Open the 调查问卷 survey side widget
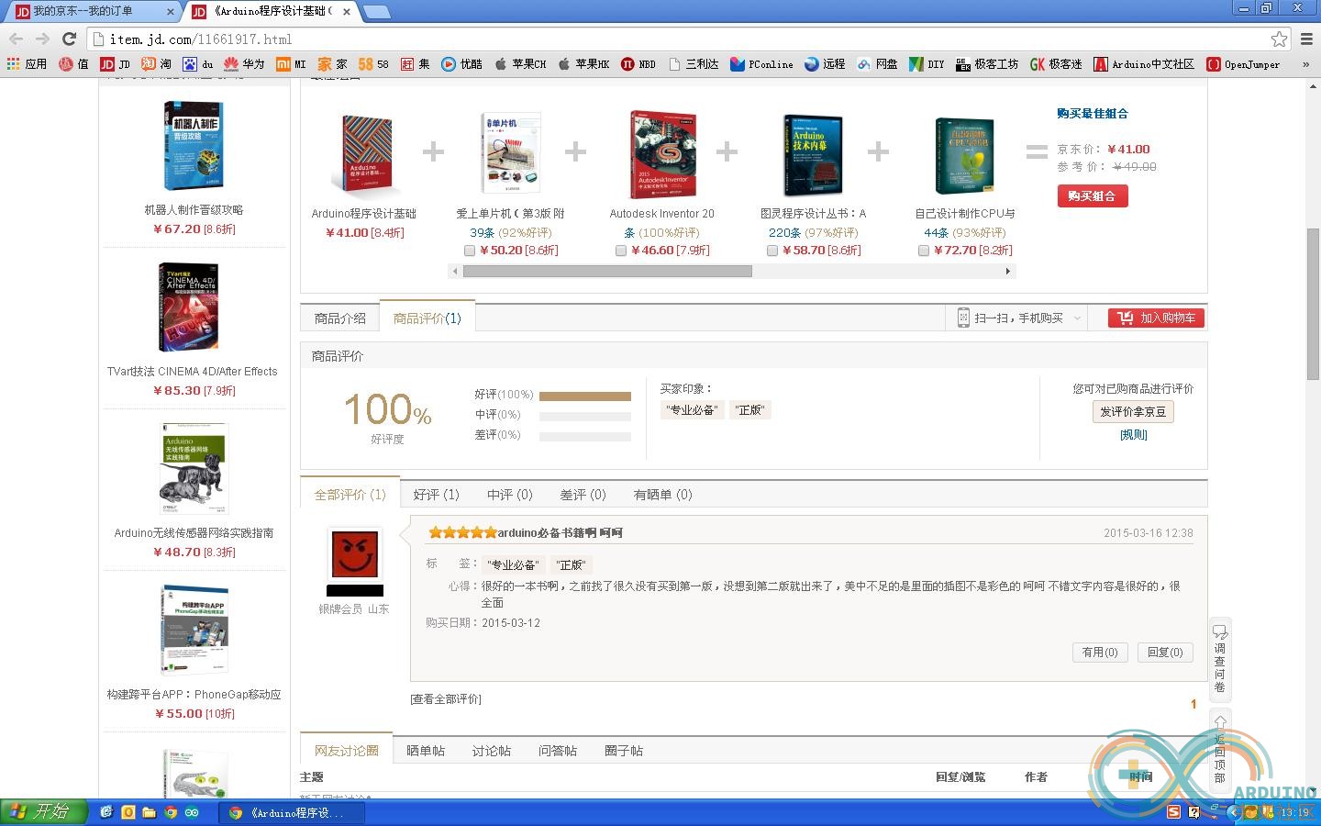 coord(1219,659)
